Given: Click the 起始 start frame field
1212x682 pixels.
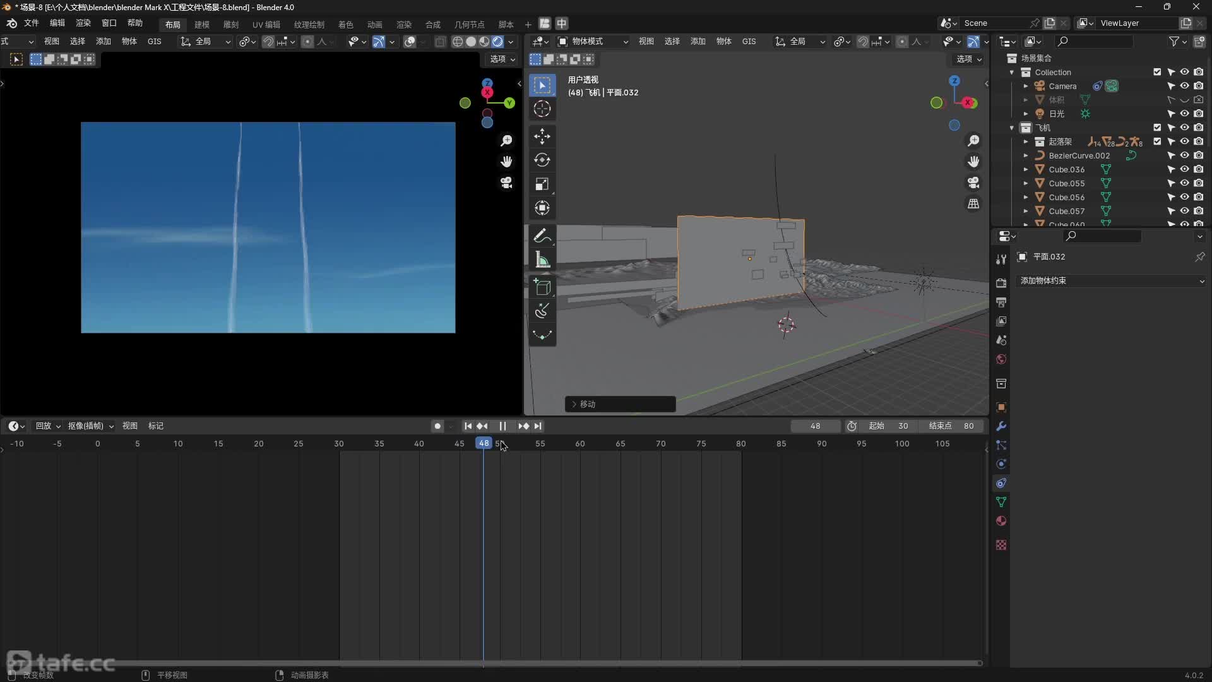Looking at the screenshot, I should (x=889, y=426).
